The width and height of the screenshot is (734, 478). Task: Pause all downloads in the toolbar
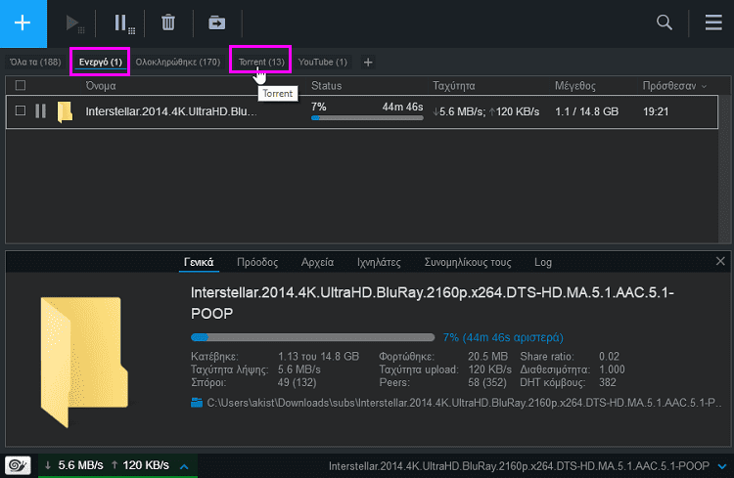[x=124, y=22]
